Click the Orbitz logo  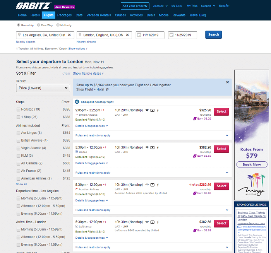coord(34,6)
